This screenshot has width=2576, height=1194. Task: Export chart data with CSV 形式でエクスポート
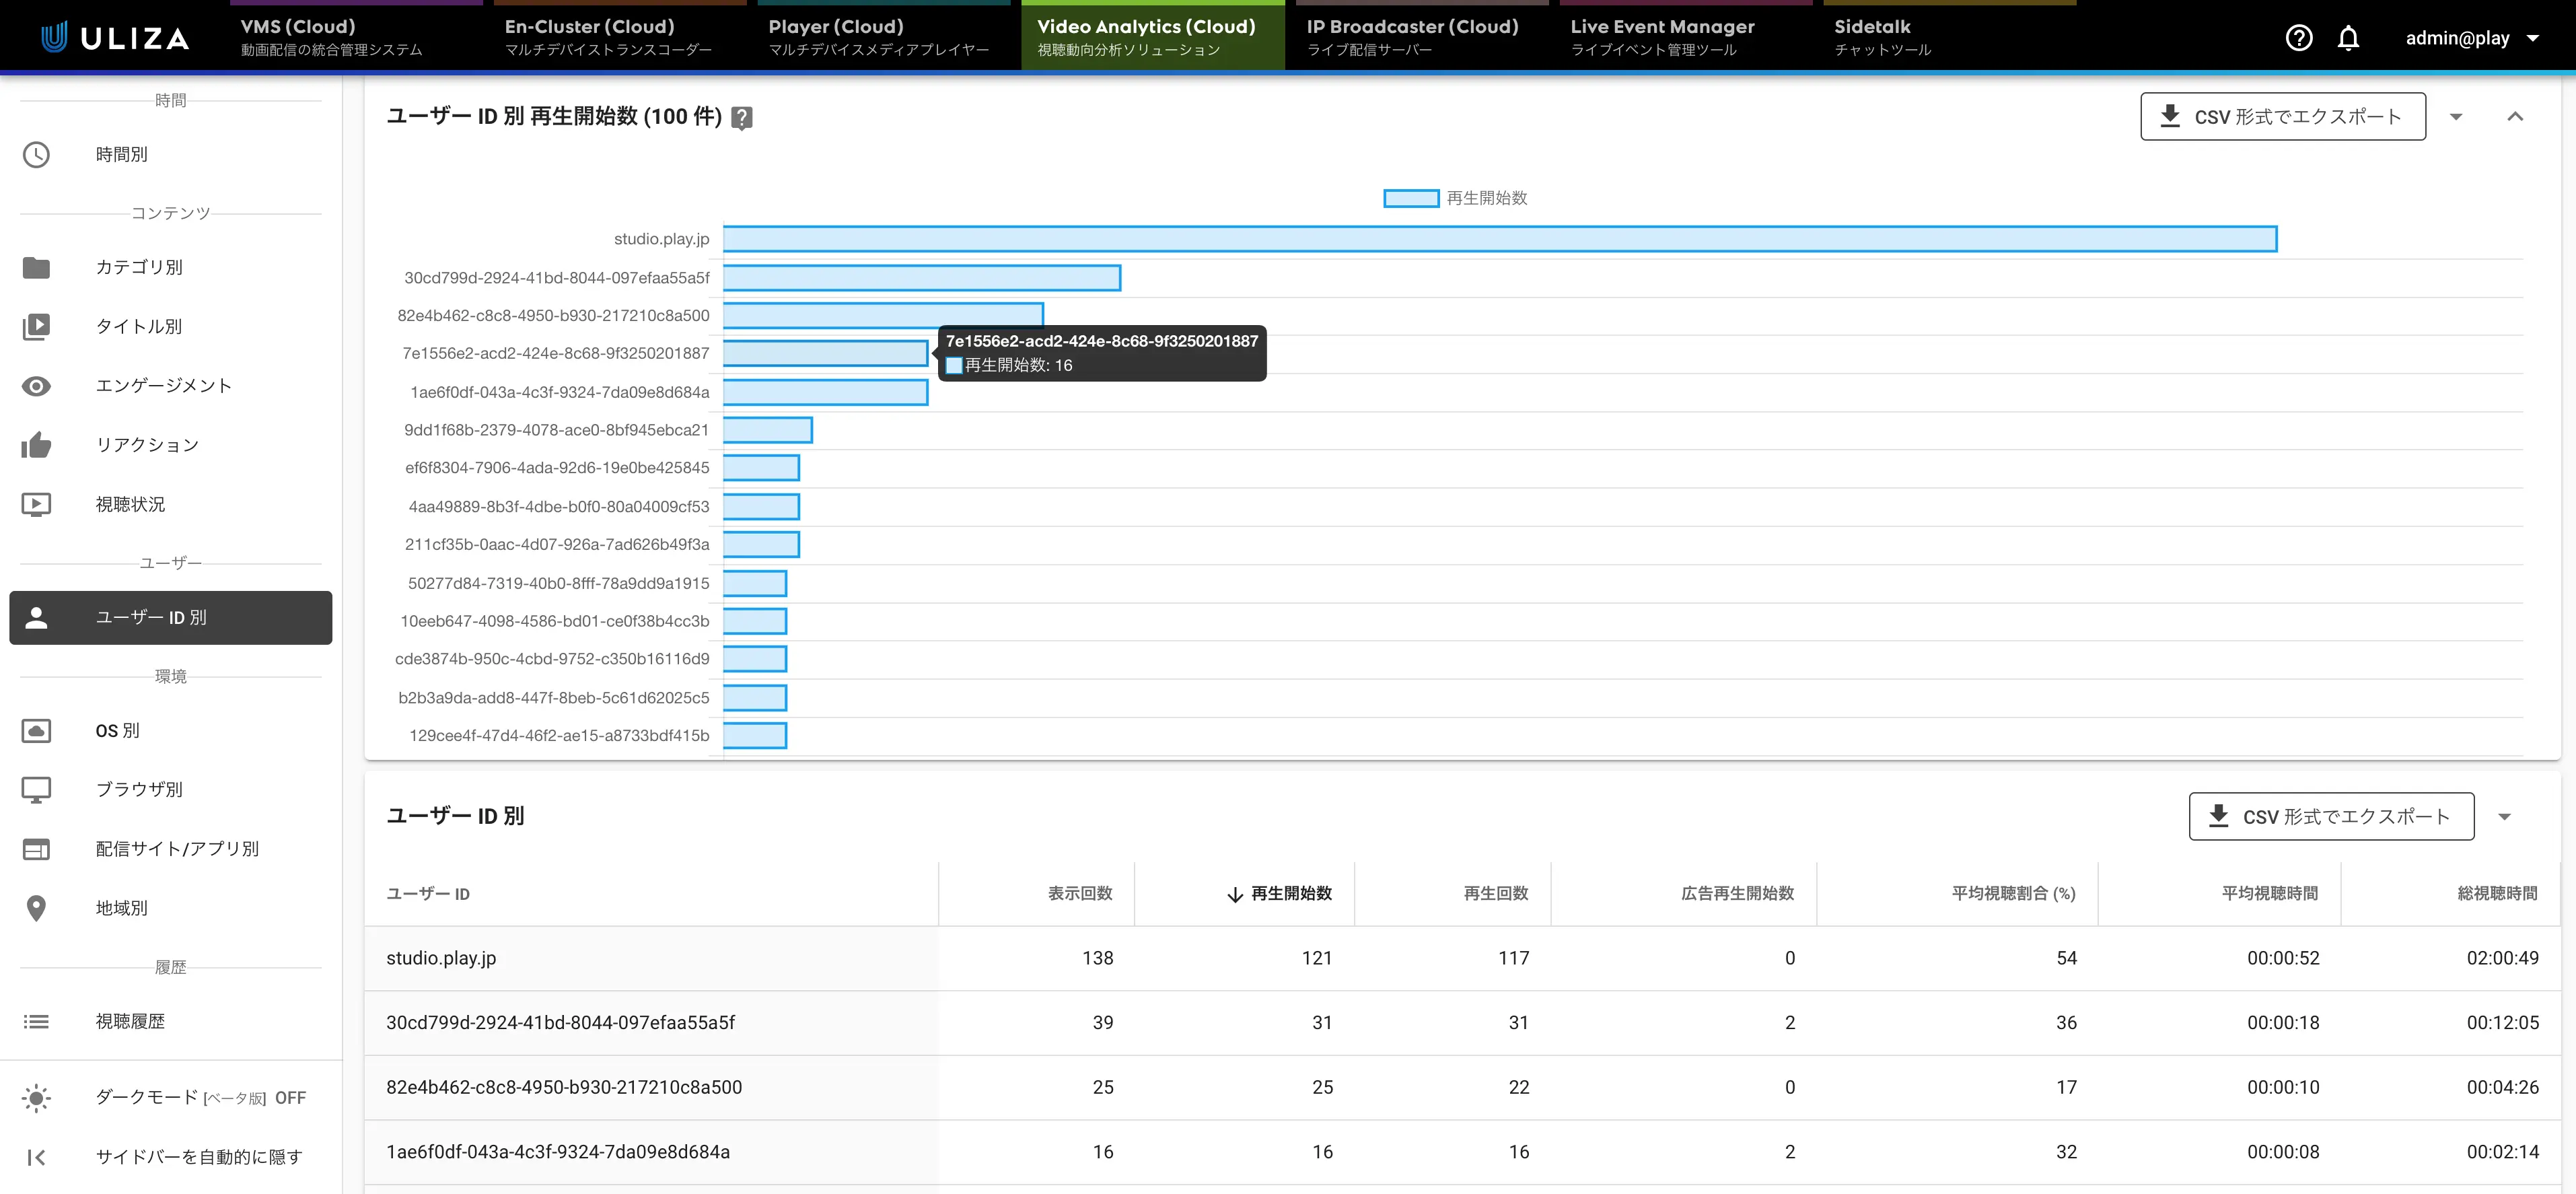[x=2282, y=117]
